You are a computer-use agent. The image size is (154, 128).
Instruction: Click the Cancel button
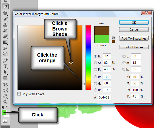coord(134,29)
